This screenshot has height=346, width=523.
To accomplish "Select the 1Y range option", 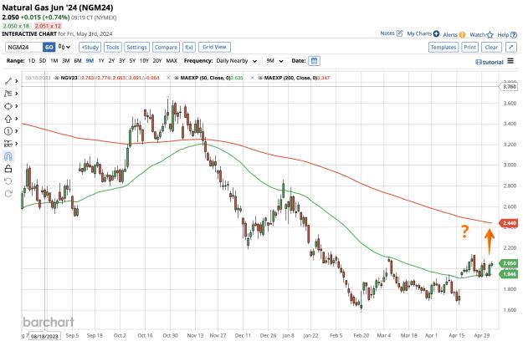I will (101, 61).
